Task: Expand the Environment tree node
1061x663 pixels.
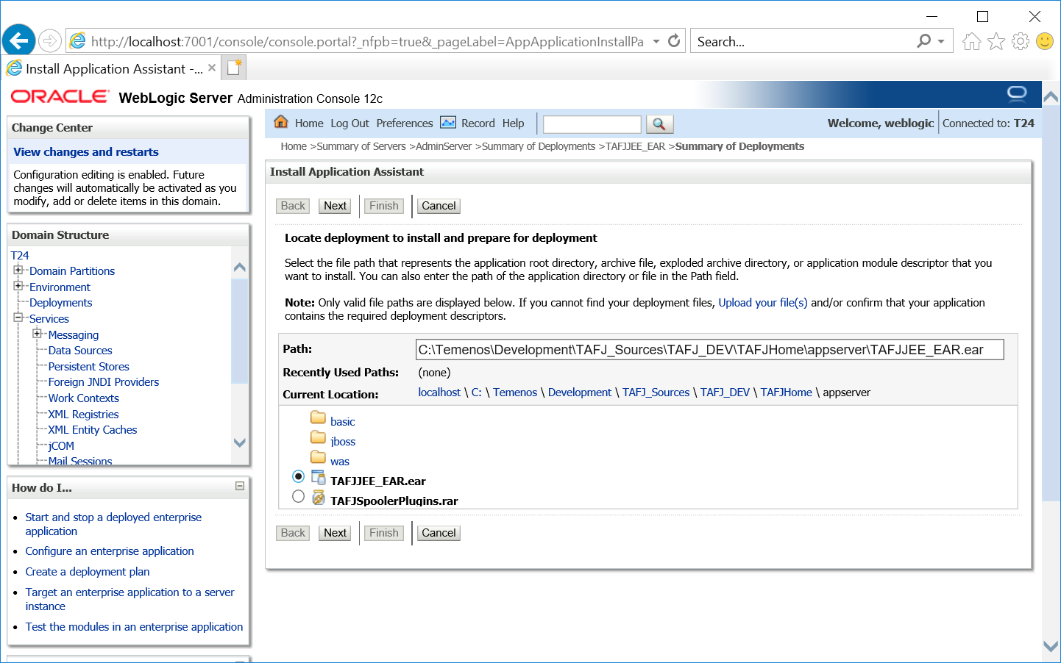Action: pos(18,286)
